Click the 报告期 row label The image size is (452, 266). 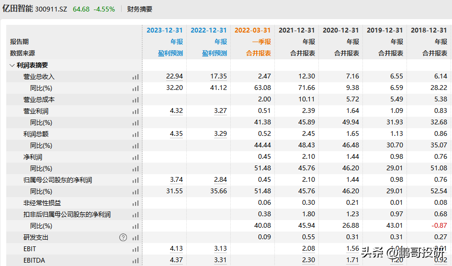[19, 42]
